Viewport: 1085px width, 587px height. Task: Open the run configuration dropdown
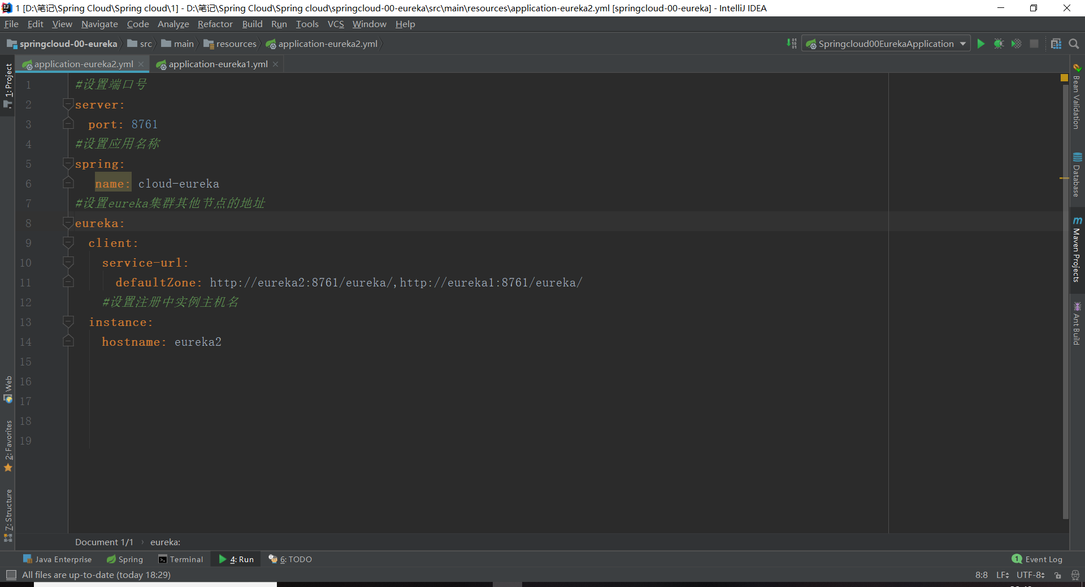pyautogui.click(x=886, y=44)
